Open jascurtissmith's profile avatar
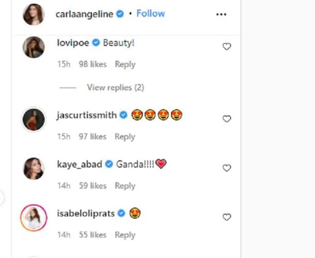The width and height of the screenshot is (315, 258). 33,119
